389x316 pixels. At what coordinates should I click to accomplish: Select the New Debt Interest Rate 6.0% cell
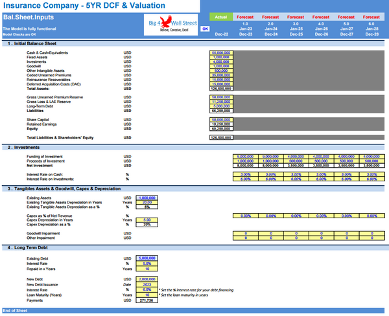[x=147, y=289]
